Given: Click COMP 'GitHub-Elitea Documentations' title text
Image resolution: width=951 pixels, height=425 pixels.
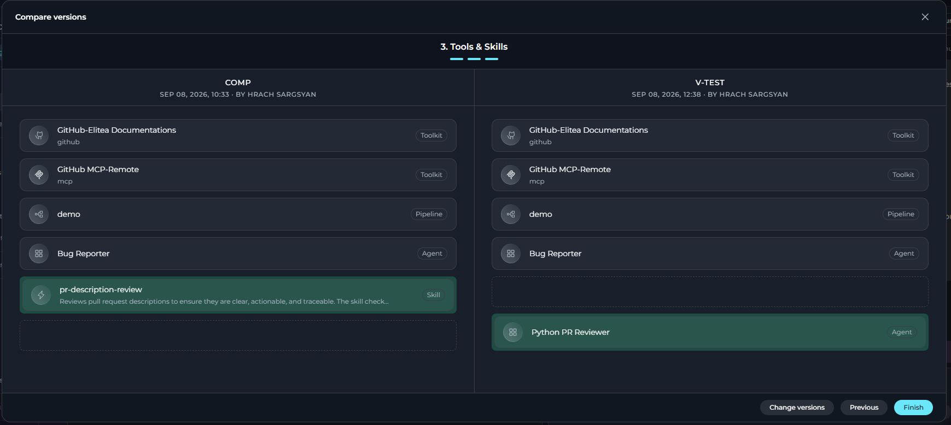Looking at the screenshot, I should click(x=116, y=130).
